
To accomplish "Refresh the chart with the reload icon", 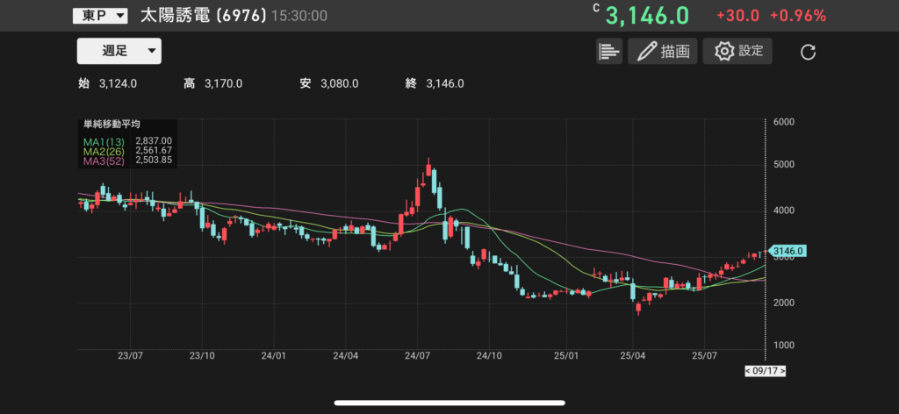I will [808, 53].
